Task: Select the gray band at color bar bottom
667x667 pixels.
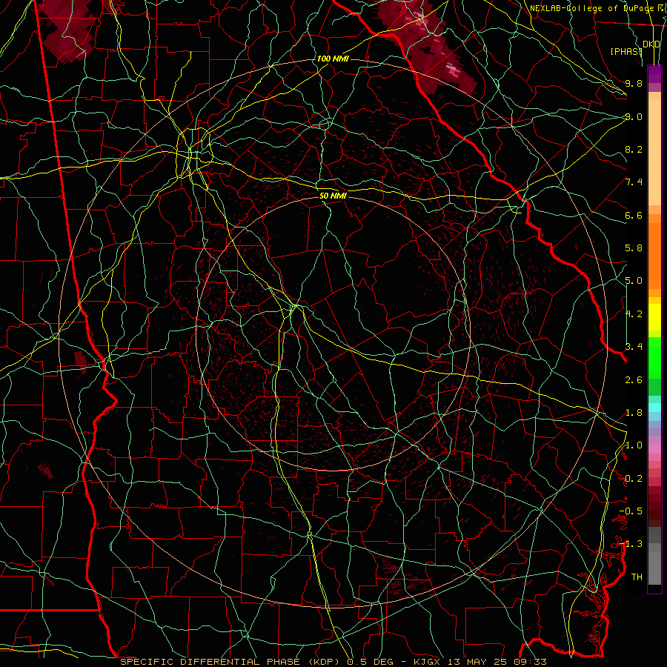Action: point(654,556)
